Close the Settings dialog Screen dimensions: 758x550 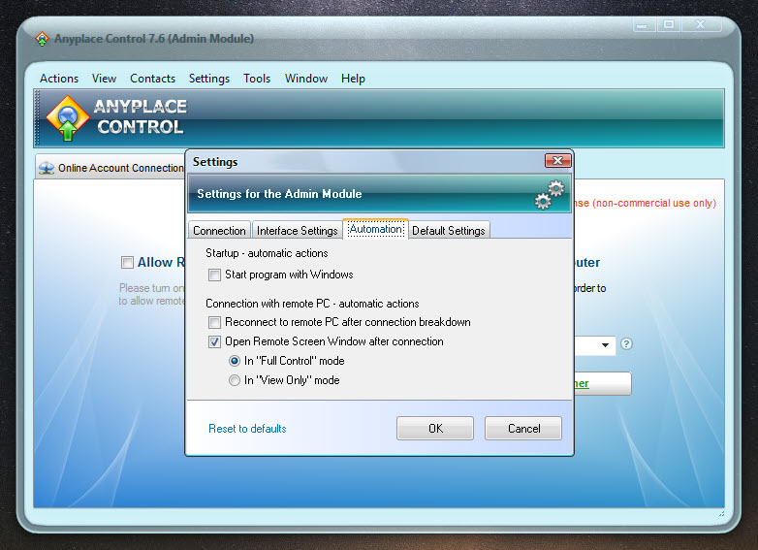tap(558, 161)
